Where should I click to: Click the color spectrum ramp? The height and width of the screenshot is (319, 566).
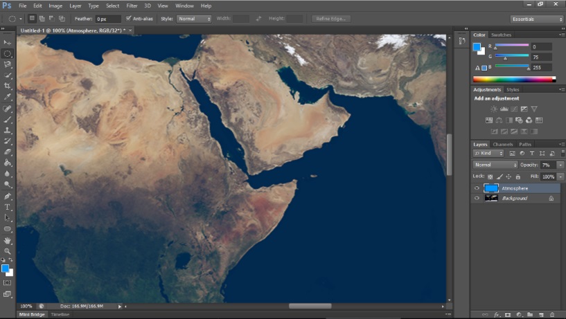click(x=514, y=80)
